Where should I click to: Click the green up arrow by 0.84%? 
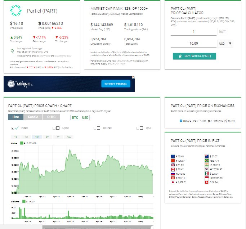point(12,37)
